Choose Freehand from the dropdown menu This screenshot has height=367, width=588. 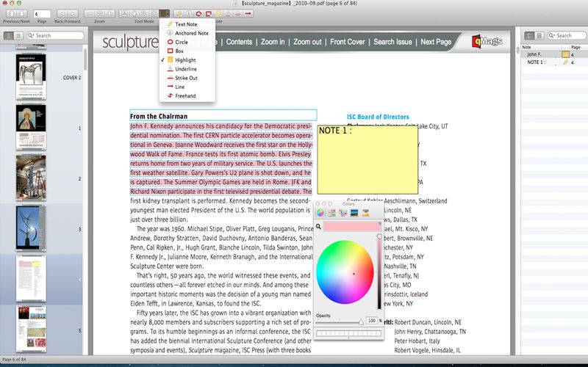tap(187, 96)
